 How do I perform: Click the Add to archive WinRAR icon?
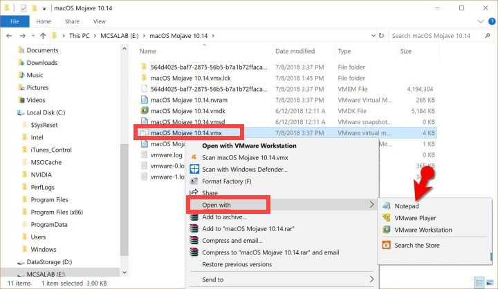pos(194,217)
